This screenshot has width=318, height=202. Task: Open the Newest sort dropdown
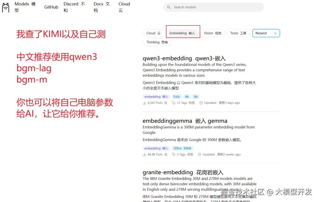click(266, 33)
